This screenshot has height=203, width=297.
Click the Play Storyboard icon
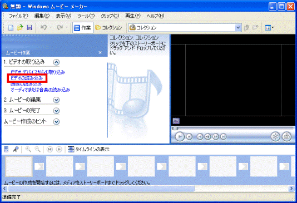59,150
